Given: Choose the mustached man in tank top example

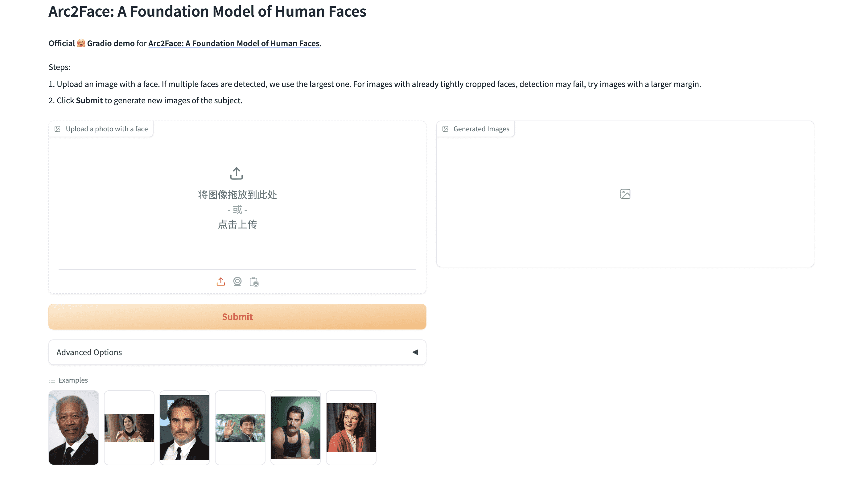Looking at the screenshot, I should 295,428.
